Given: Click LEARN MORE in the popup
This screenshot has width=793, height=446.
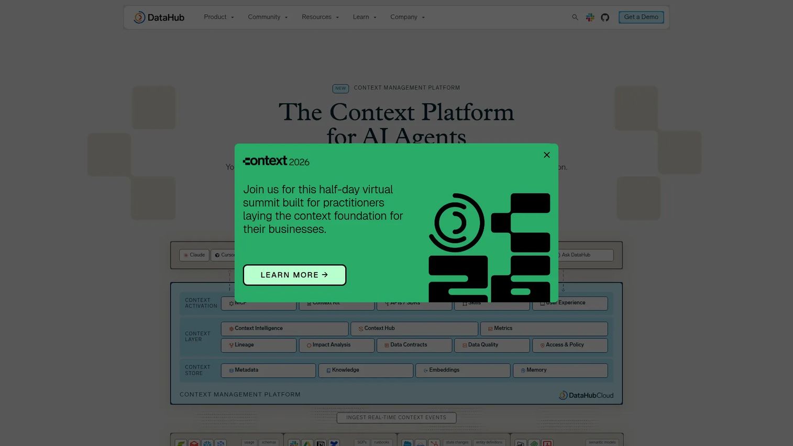Looking at the screenshot, I should click(x=294, y=275).
